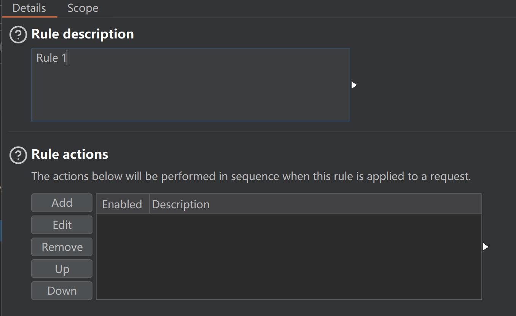Remove the selected rule action
The width and height of the screenshot is (516, 316).
click(x=62, y=247)
